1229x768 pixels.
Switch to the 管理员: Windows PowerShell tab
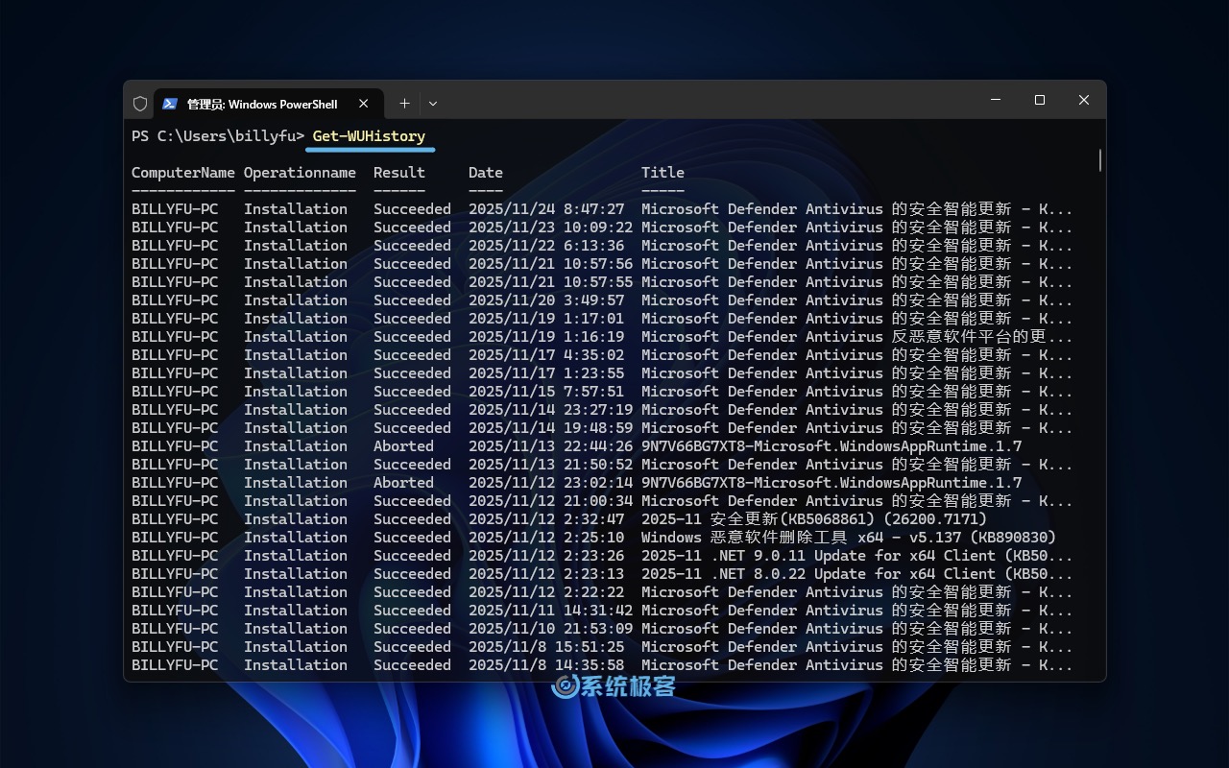point(261,104)
